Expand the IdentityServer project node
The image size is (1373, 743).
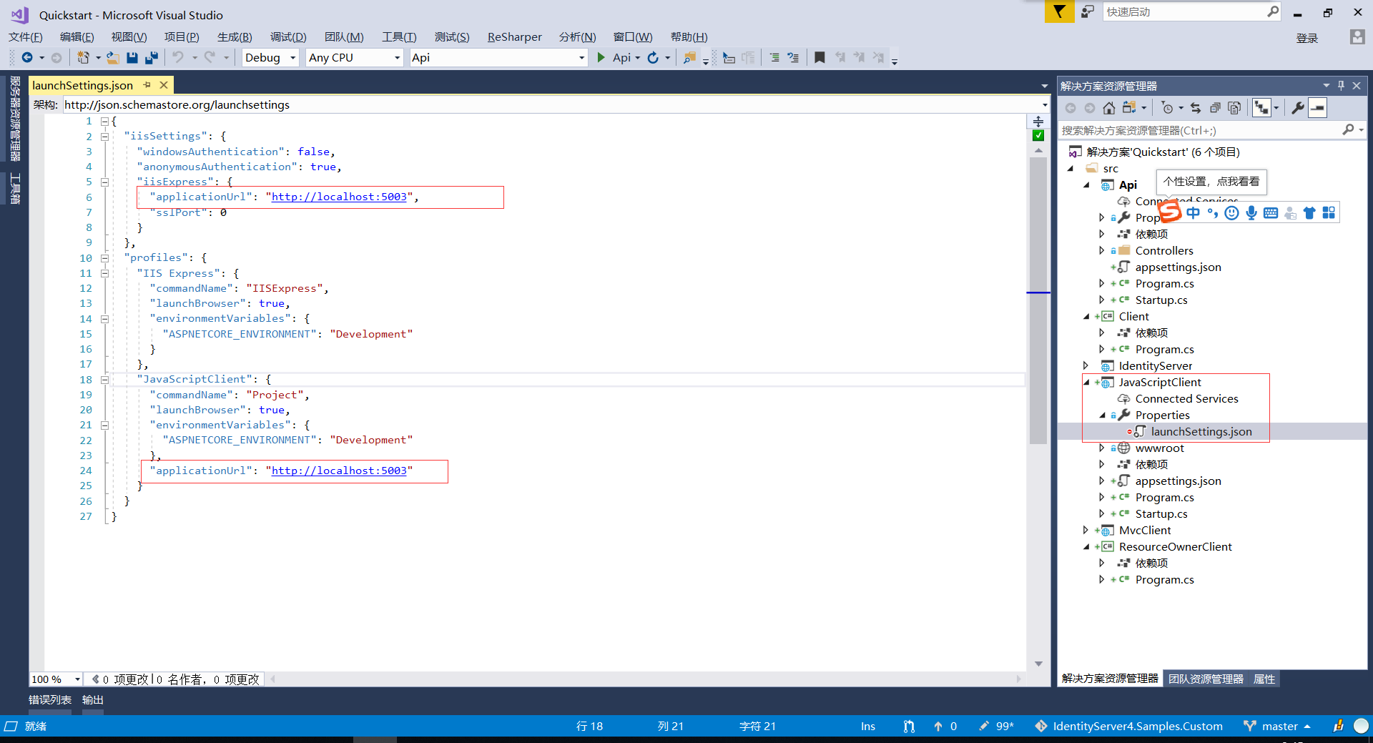pos(1086,366)
